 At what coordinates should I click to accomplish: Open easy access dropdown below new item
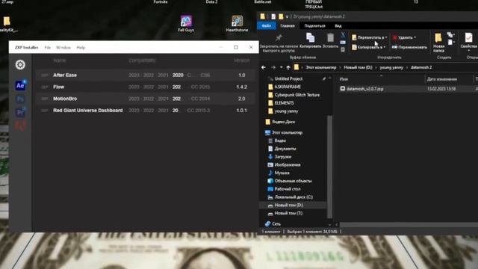coord(450,43)
